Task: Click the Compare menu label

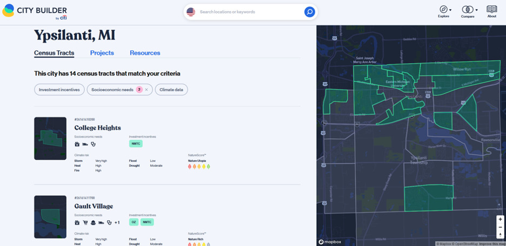Action: pos(468,16)
